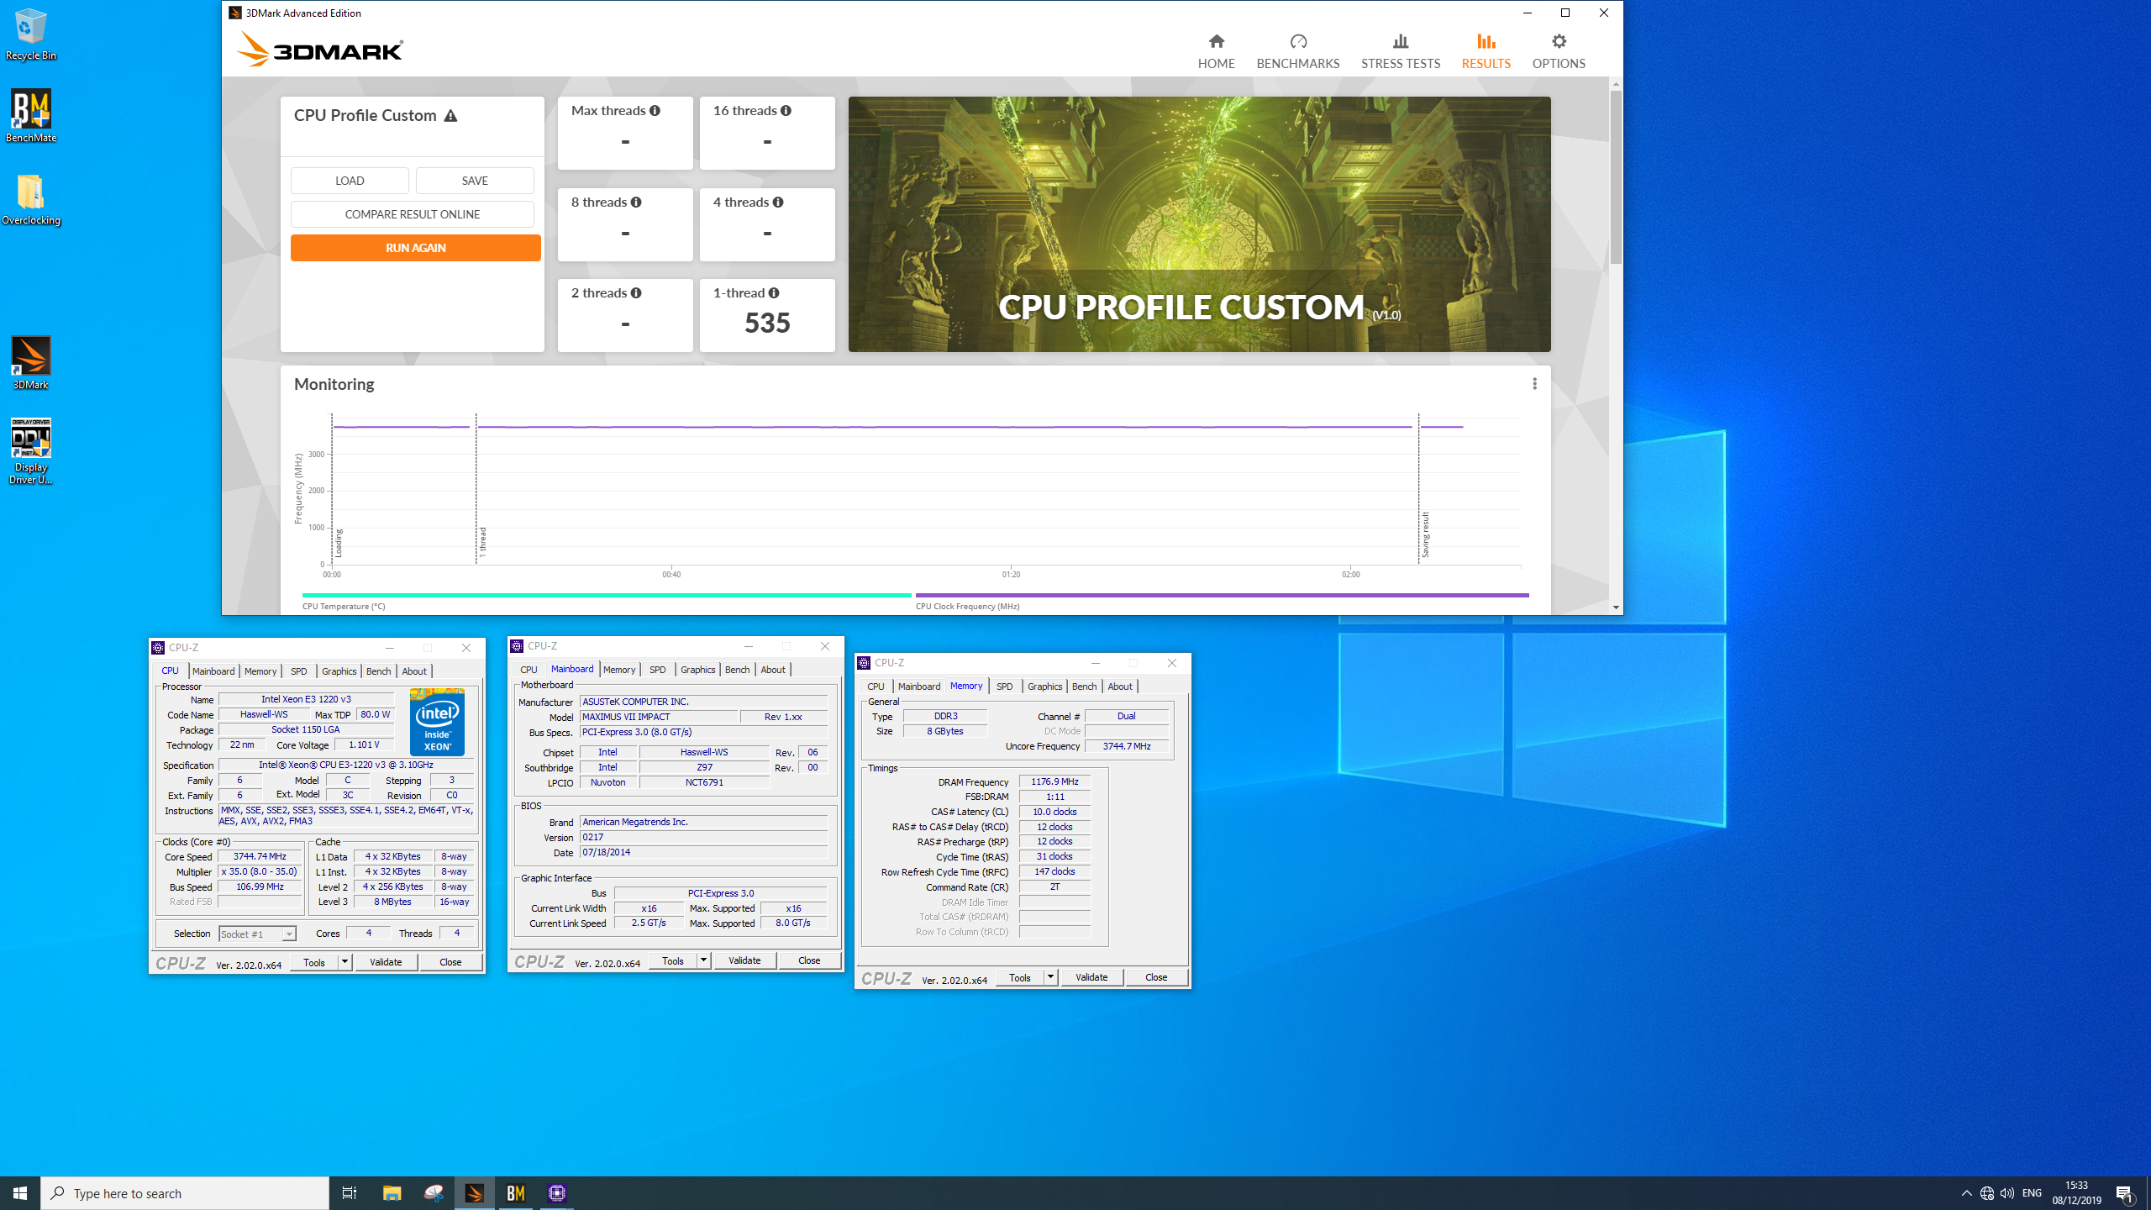This screenshot has width=2151, height=1210.
Task: Expand Tools dropdown arrow in middle CPU-Z window
Action: [703, 960]
